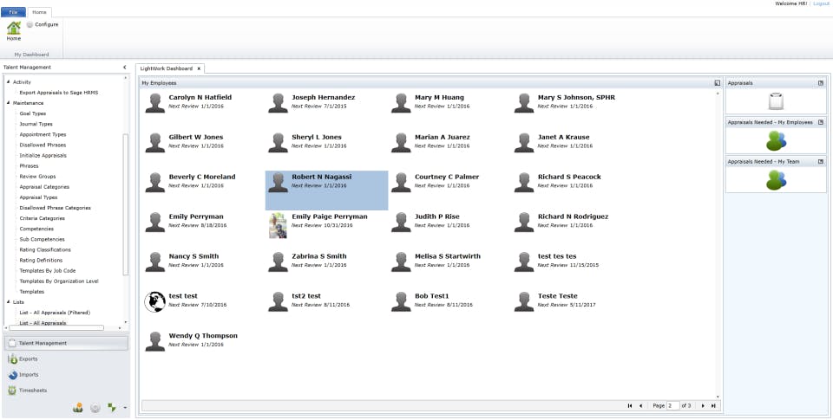Select the Home ribbon tab
The image size is (833, 420).
pyautogui.click(x=39, y=11)
